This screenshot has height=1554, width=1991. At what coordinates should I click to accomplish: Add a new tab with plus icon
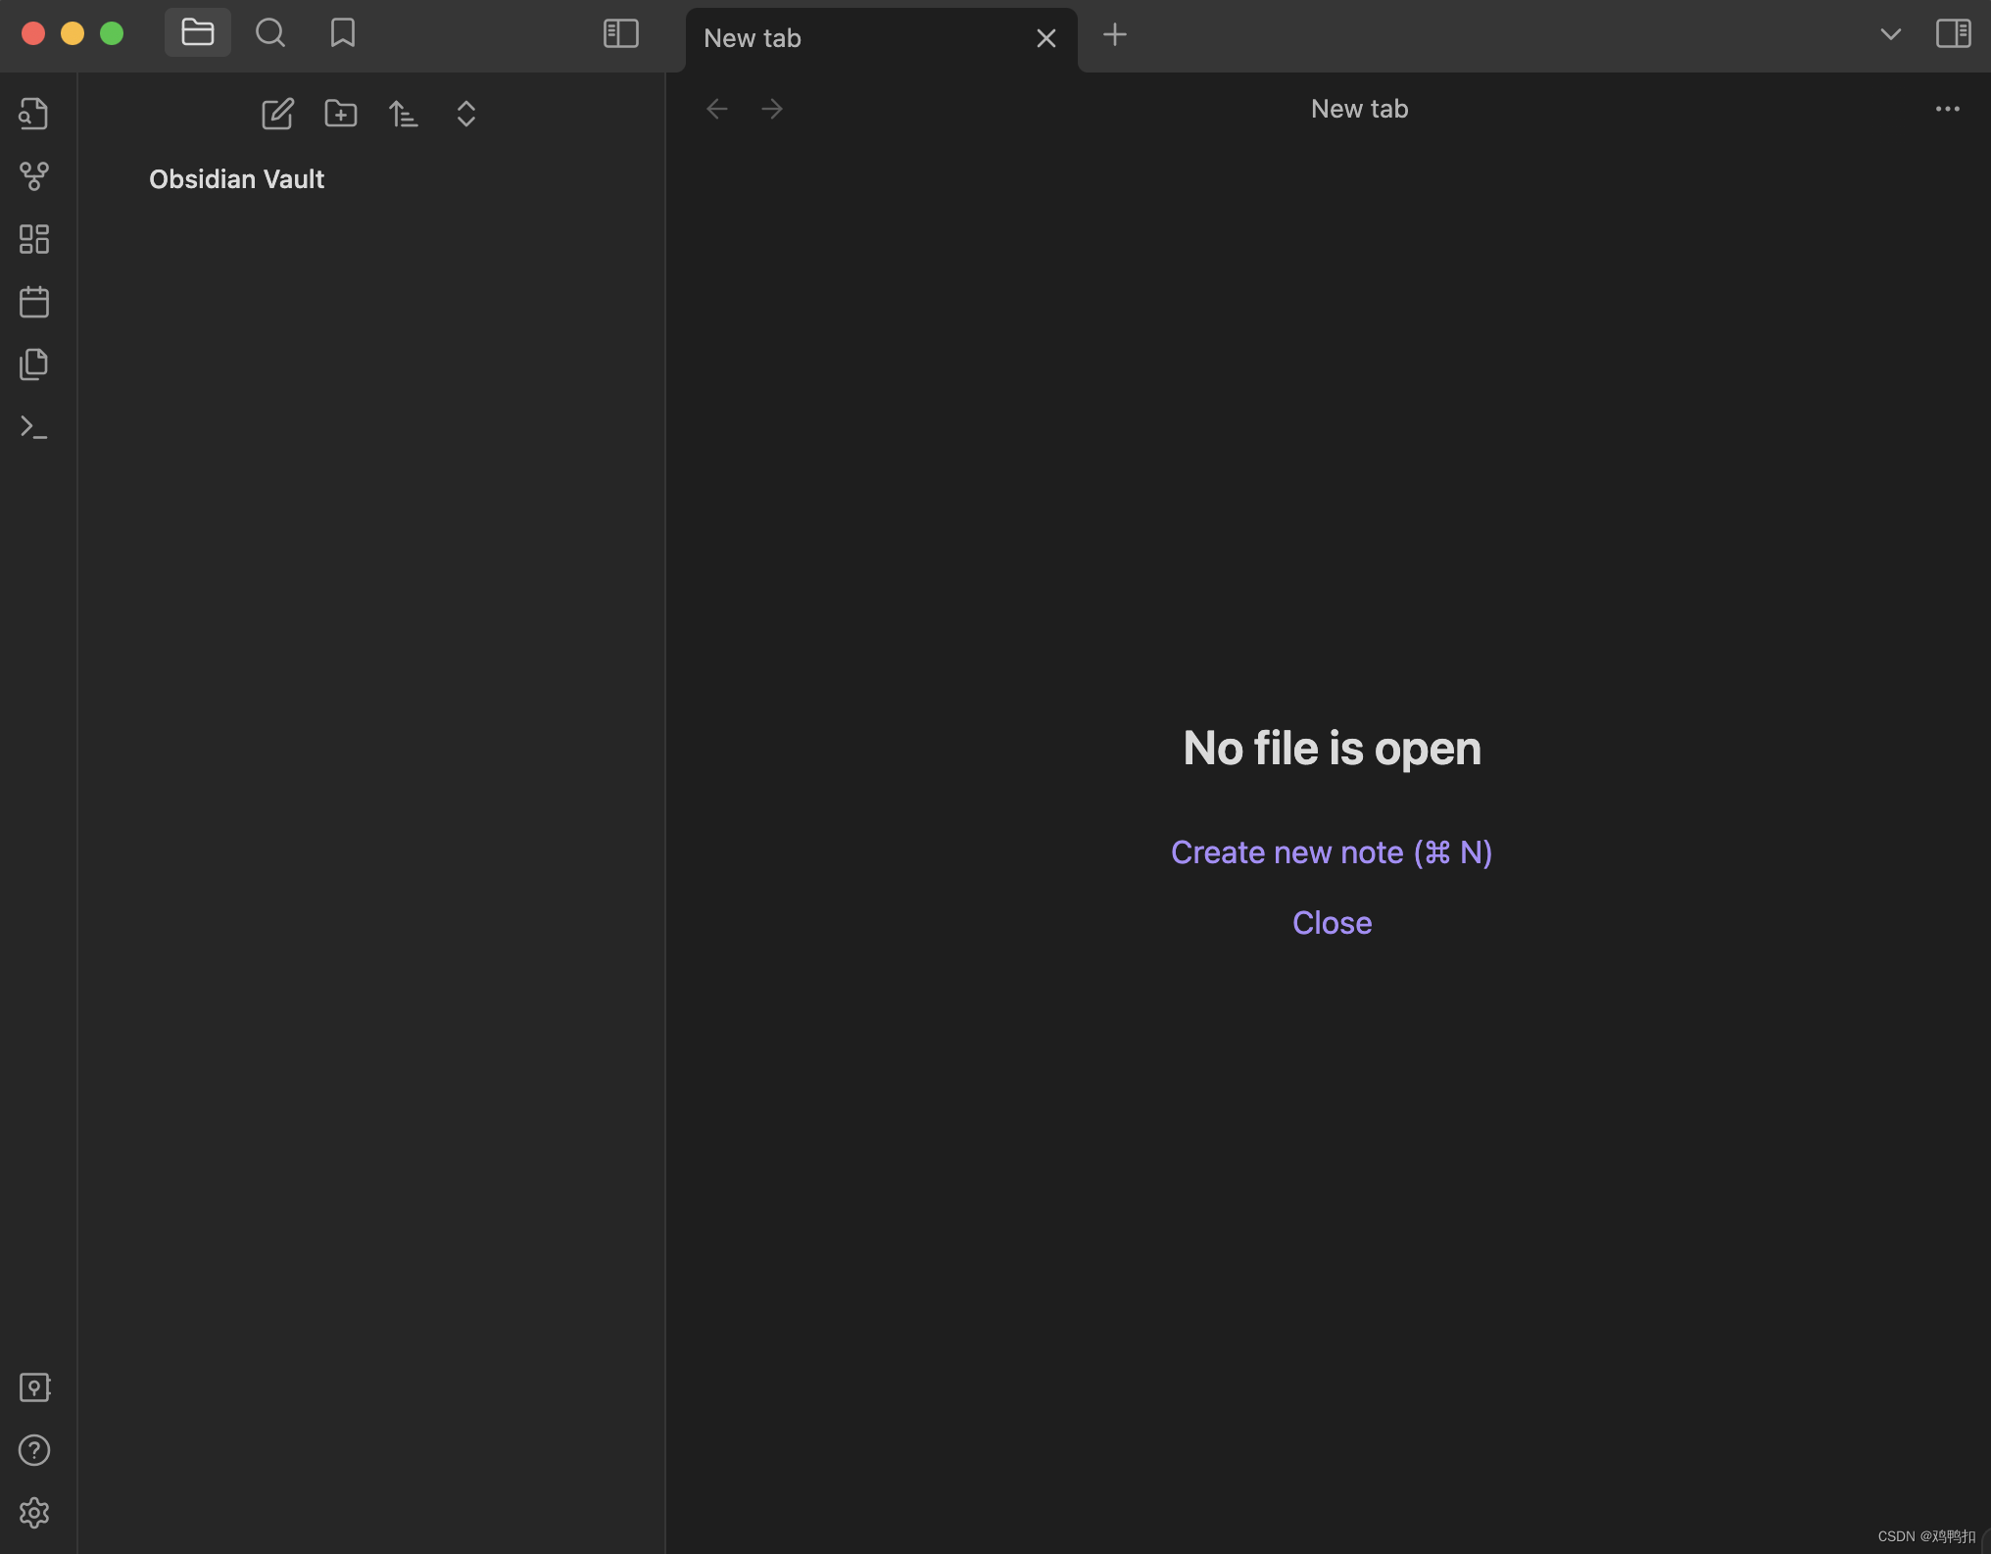point(1115,35)
